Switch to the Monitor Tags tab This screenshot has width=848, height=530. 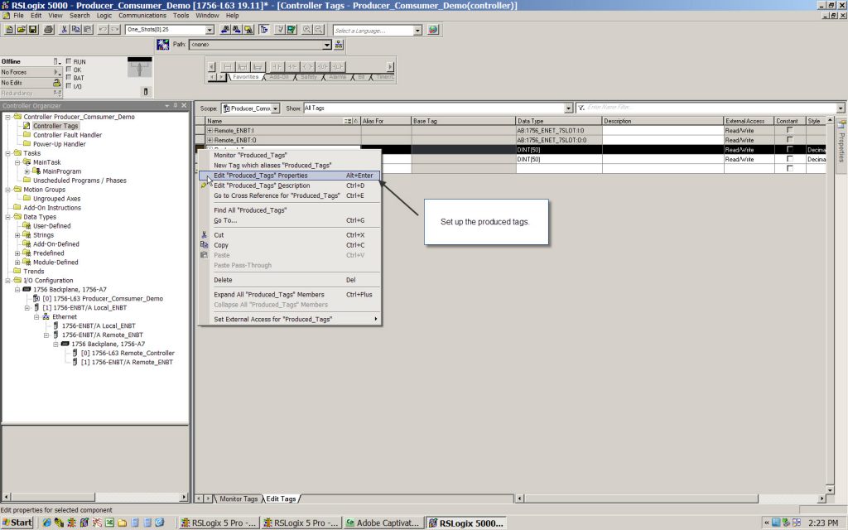(x=238, y=499)
